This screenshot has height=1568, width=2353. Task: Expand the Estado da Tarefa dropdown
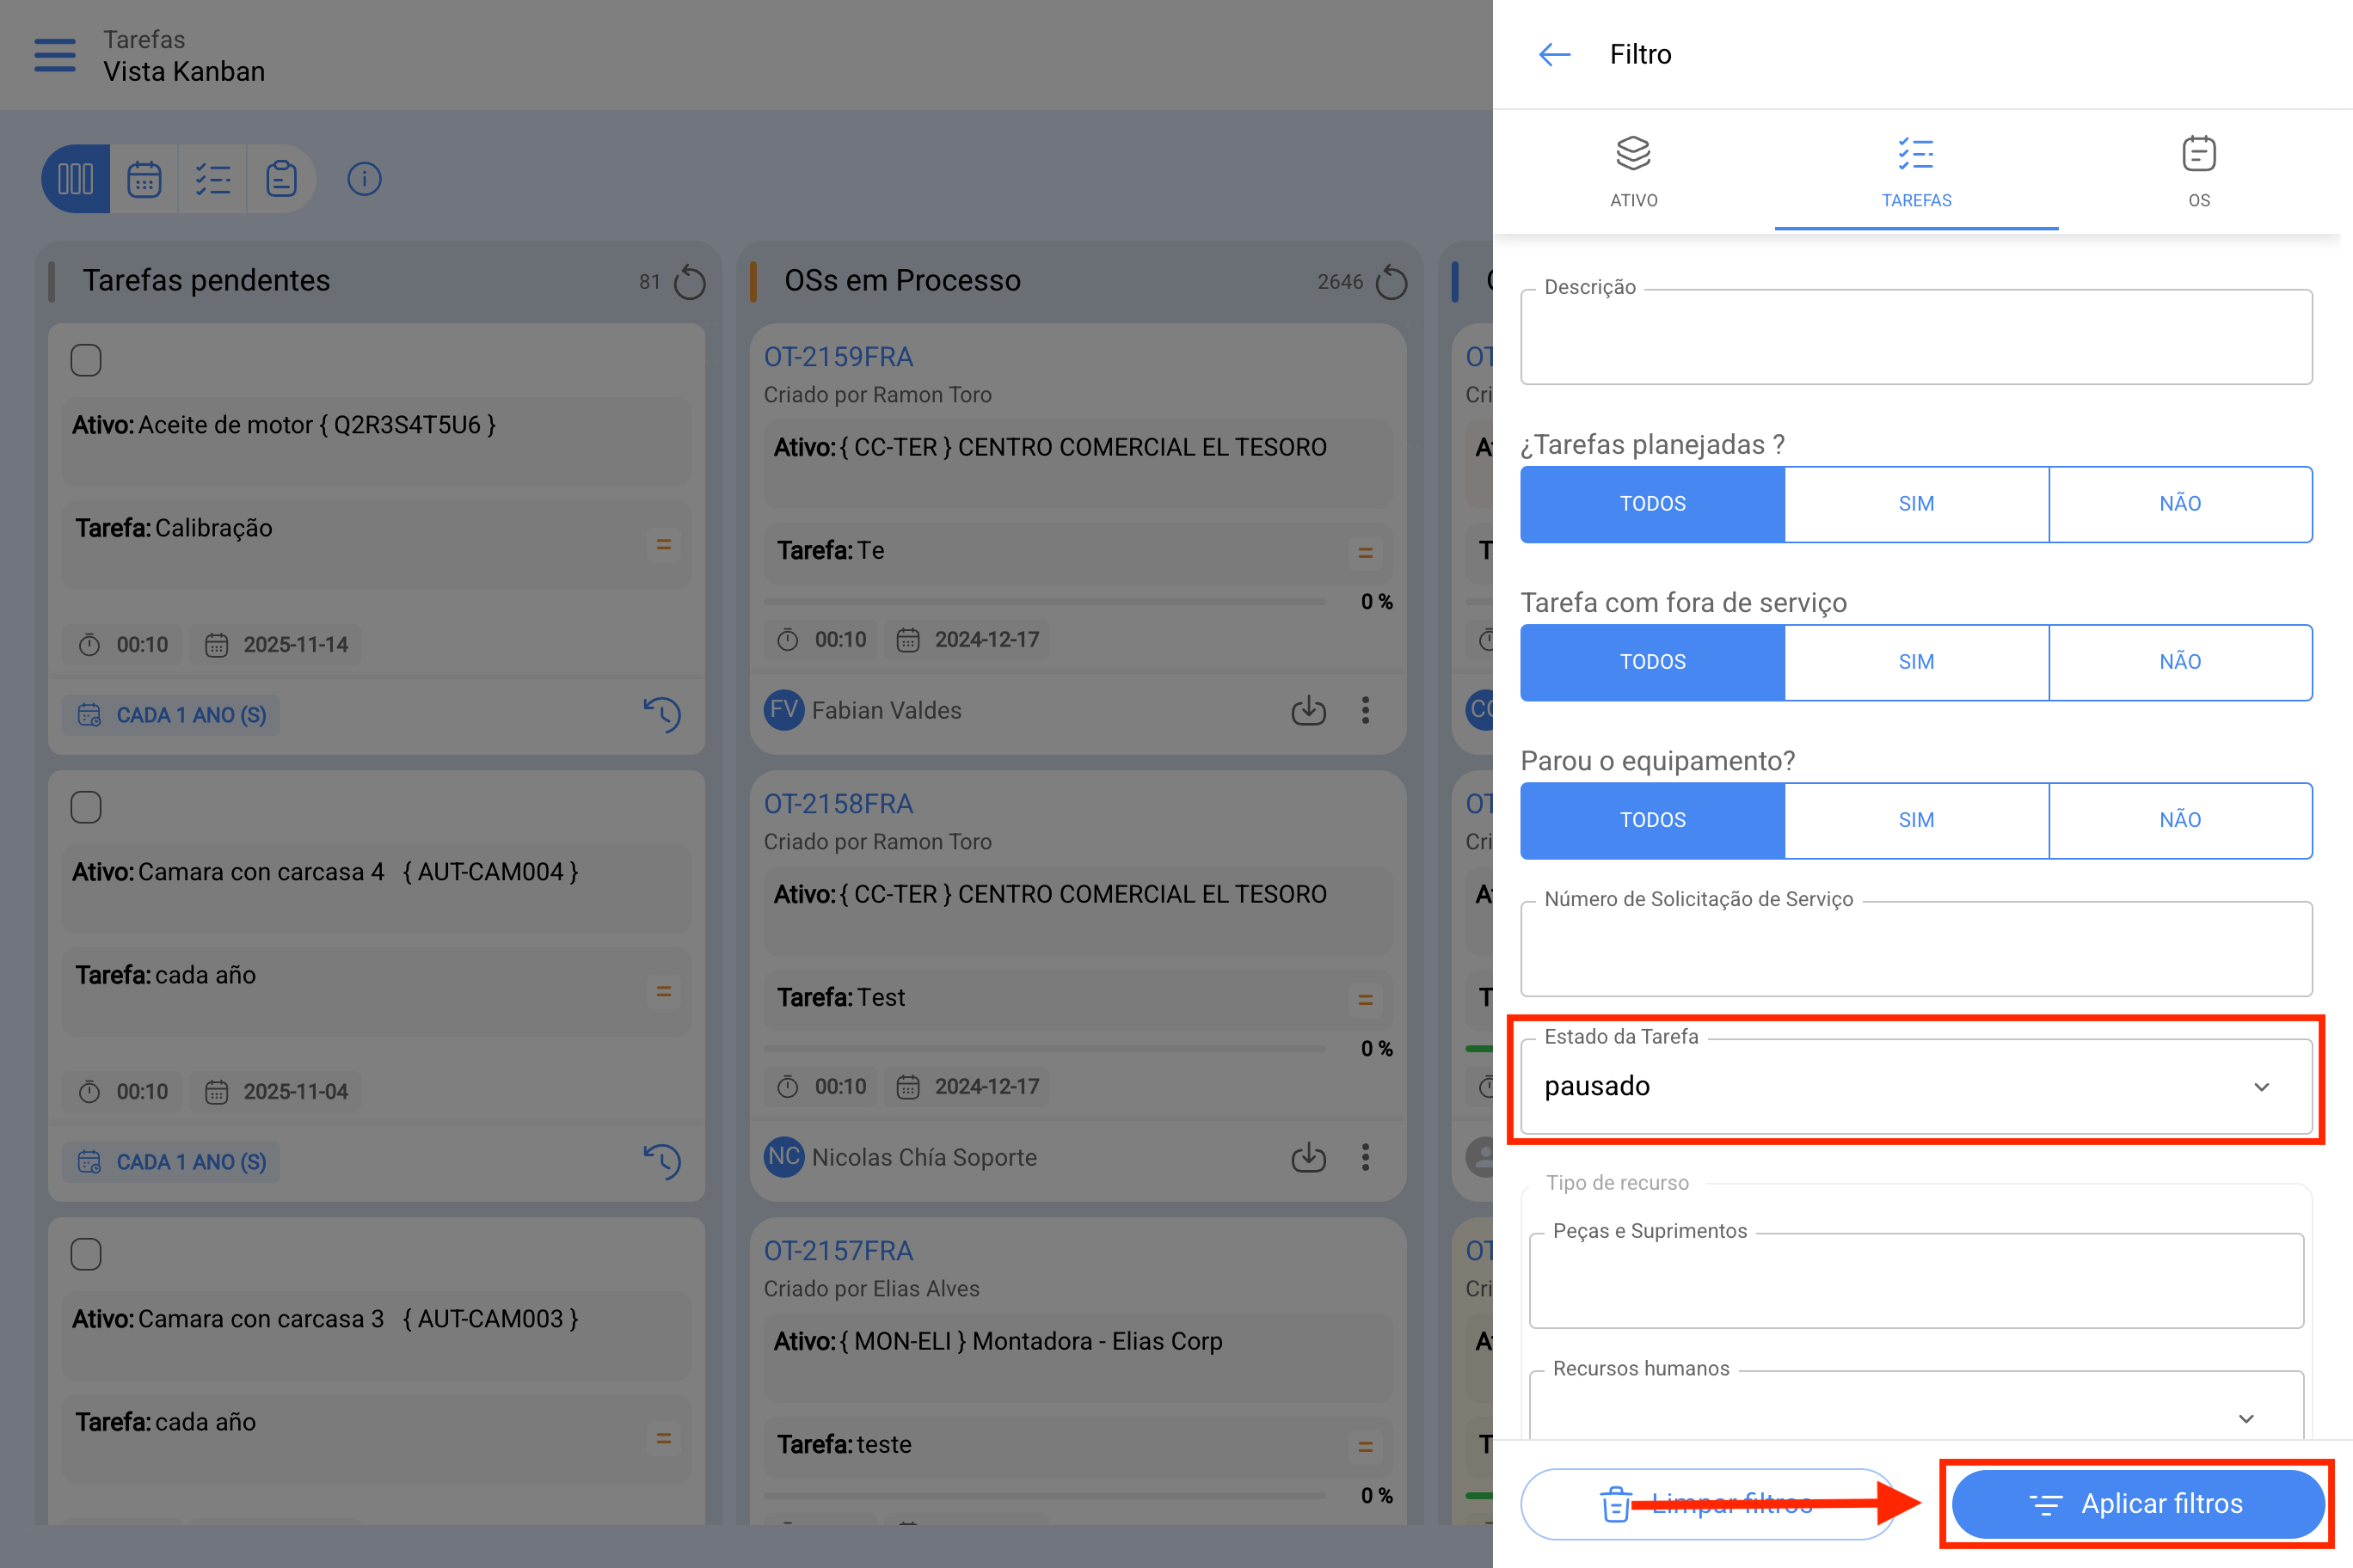tap(1916, 1086)
